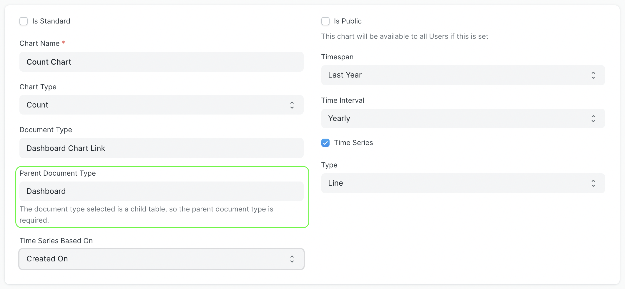Image resolution: width=625 pixels, height=289 pixels.
Task: Click the Parent Document Type label
Action: (x=58, y=173)
